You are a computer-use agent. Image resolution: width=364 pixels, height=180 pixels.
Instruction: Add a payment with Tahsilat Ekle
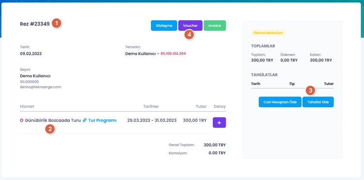[x=318, y=102]
